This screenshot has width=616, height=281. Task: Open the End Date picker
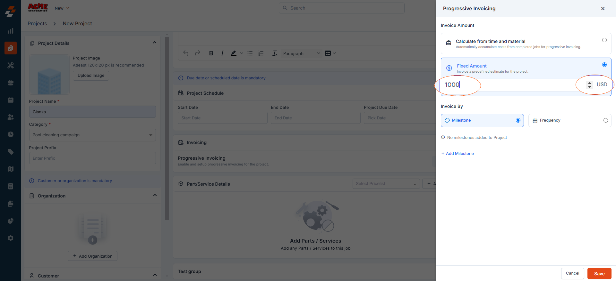coord(316,118)
